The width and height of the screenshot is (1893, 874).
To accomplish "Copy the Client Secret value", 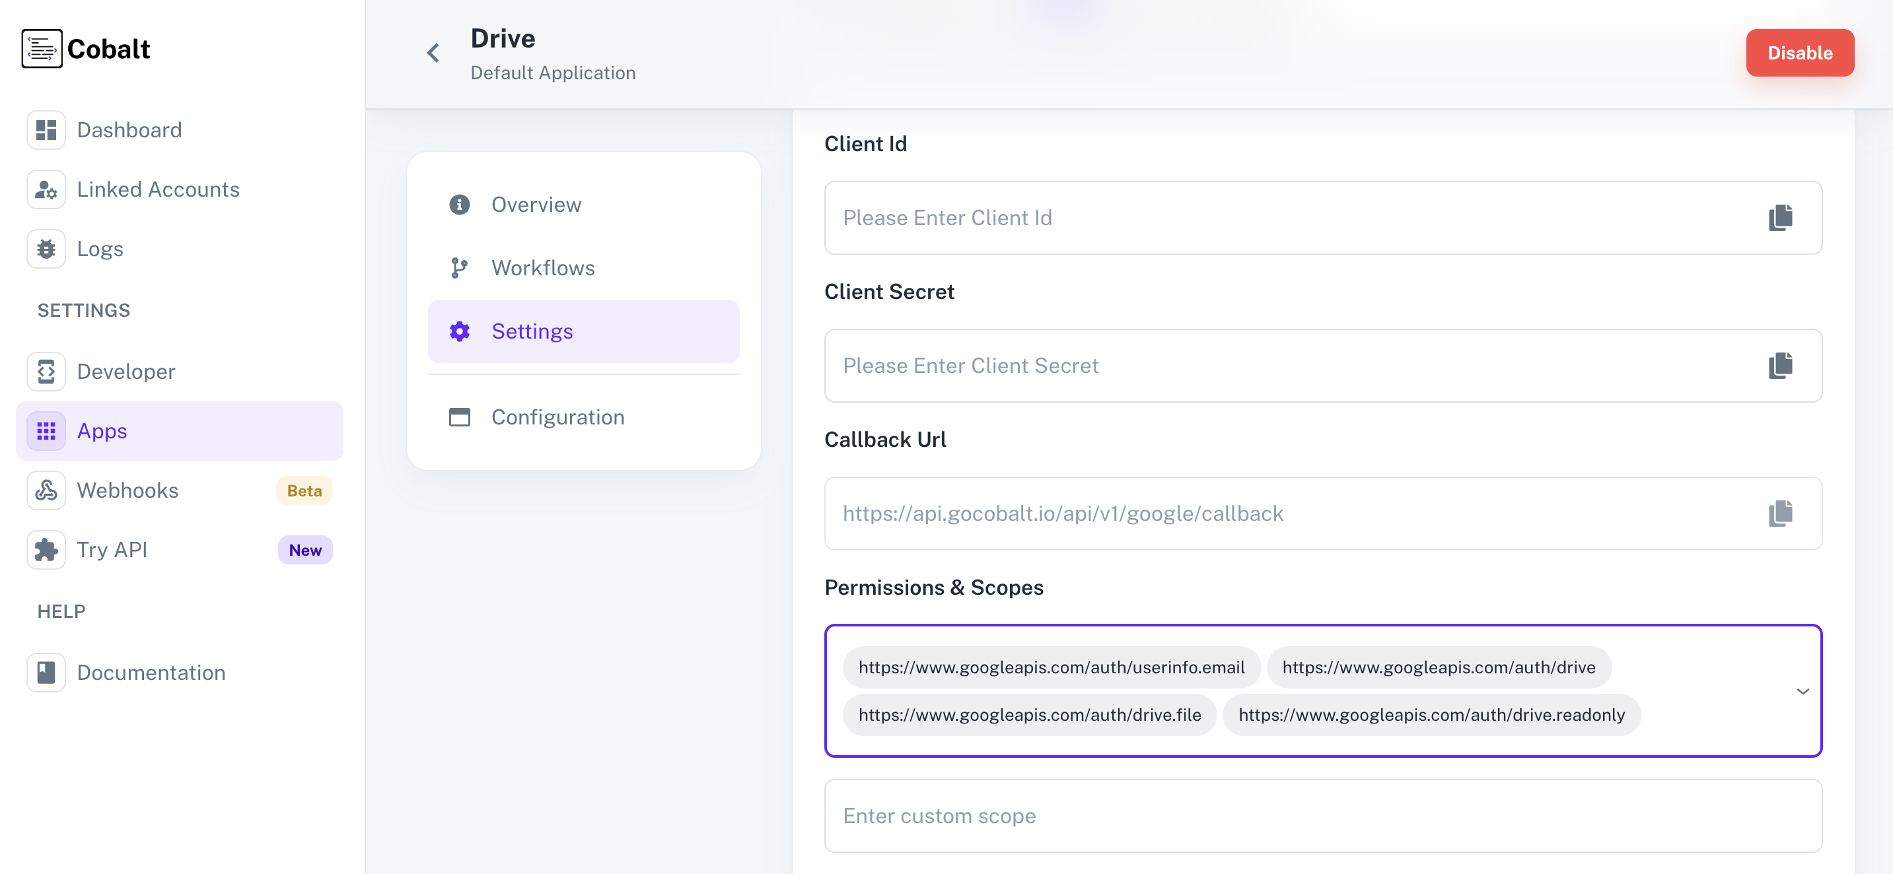I will 1781,364.
